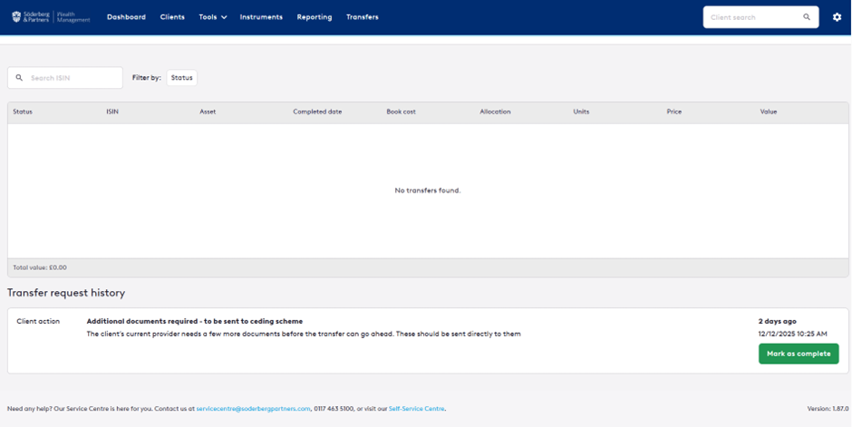Click the Book cost column header
The width and height of the screenshot is (852, 427).
click(401, 112)
